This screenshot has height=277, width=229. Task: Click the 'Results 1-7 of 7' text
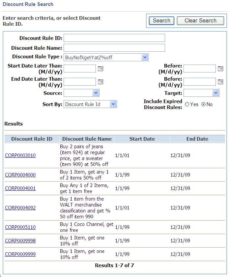[115, 265]
